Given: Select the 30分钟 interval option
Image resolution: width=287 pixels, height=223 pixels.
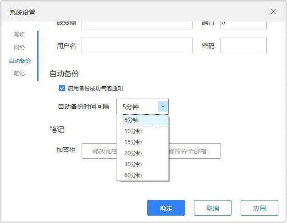Looking at the screenshot, I should (x=143, y=164).
